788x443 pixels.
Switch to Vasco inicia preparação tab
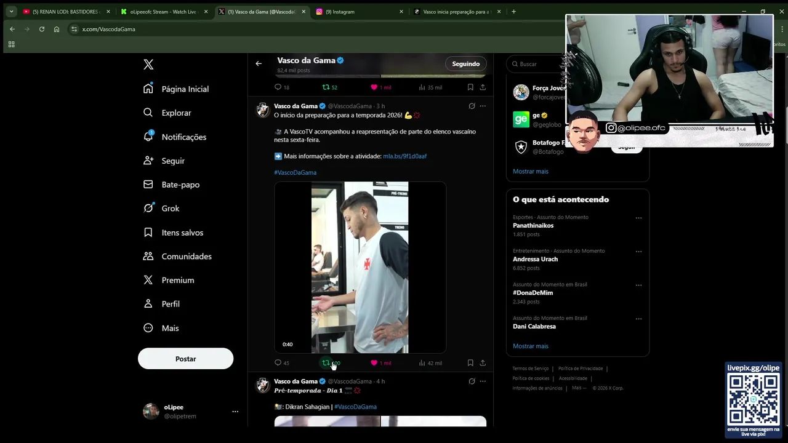coord(457,12)
